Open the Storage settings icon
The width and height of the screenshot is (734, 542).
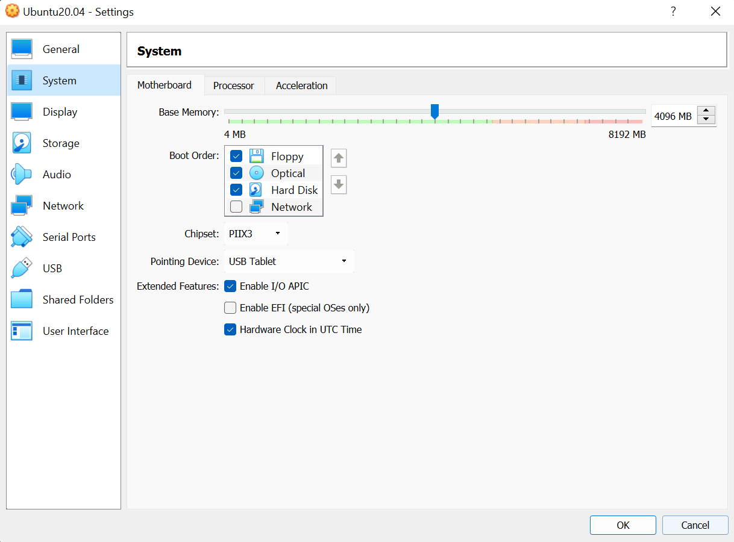pyautogui.click(x=22, y=143)
